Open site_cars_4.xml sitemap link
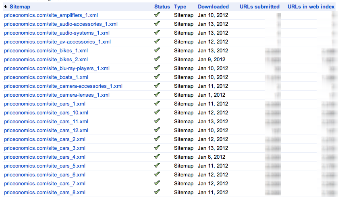This screenshot has height=197, width=338. coord(45,157)
